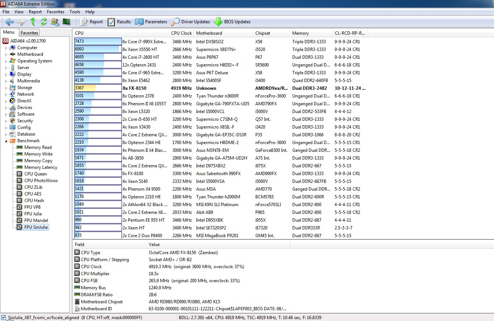
Task: Click the CL-RCD-RP-R... column header
Action: tap(350, 33)
